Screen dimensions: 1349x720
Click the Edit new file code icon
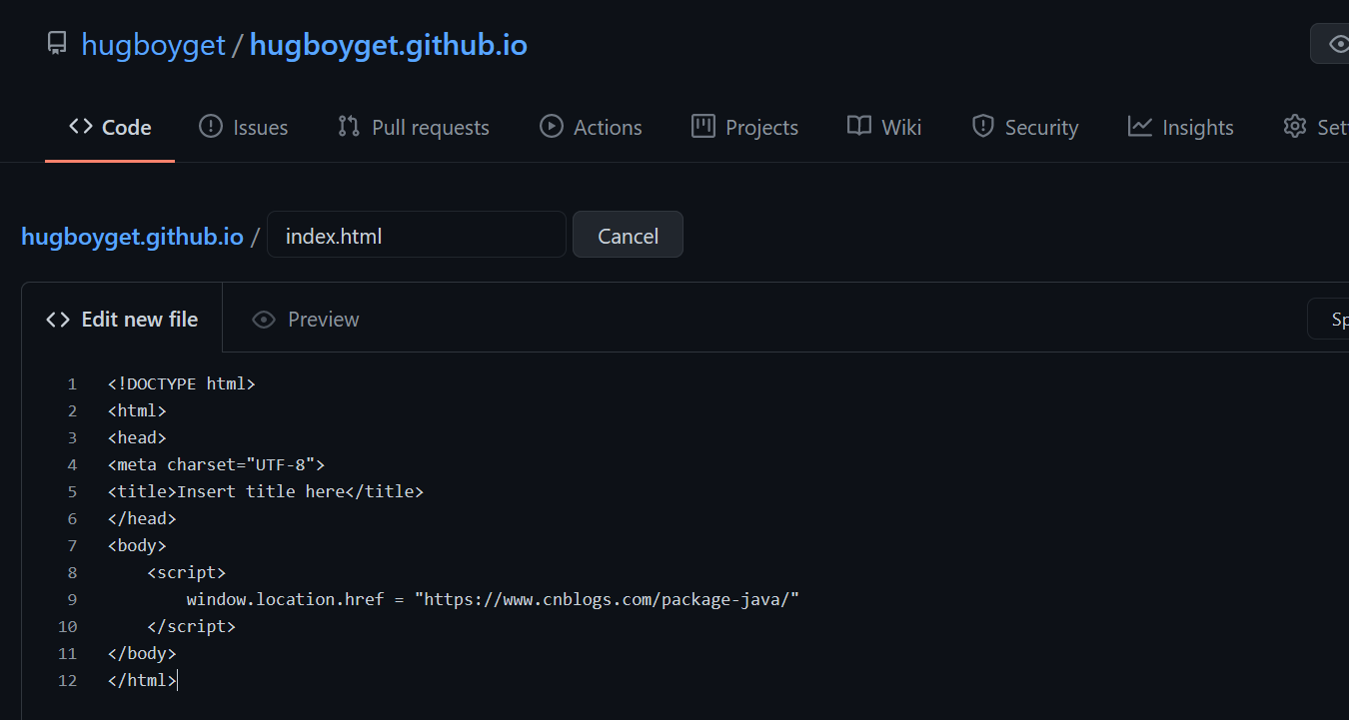pyautogui.click(x=58, y=320)
